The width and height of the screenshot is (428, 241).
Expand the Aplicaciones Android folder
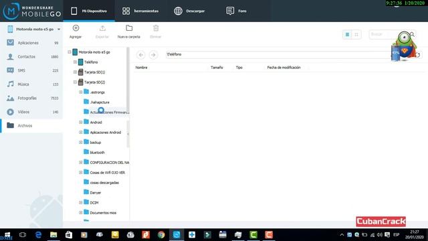click(81, 133)
